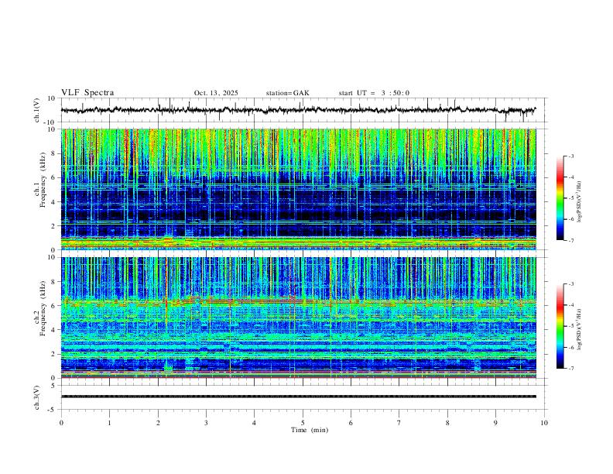Image resolution: width=613 pixels, height=474 pixels.
Task: Click the "6" frequency tick of ch.2 spectrogram
Action: coord(54,306)
